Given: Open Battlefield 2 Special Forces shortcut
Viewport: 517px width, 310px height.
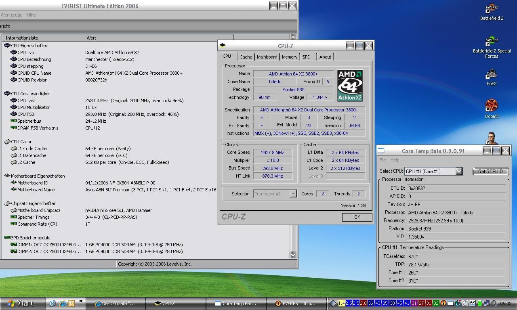Looking at the screenshot, I should [492, 47].
